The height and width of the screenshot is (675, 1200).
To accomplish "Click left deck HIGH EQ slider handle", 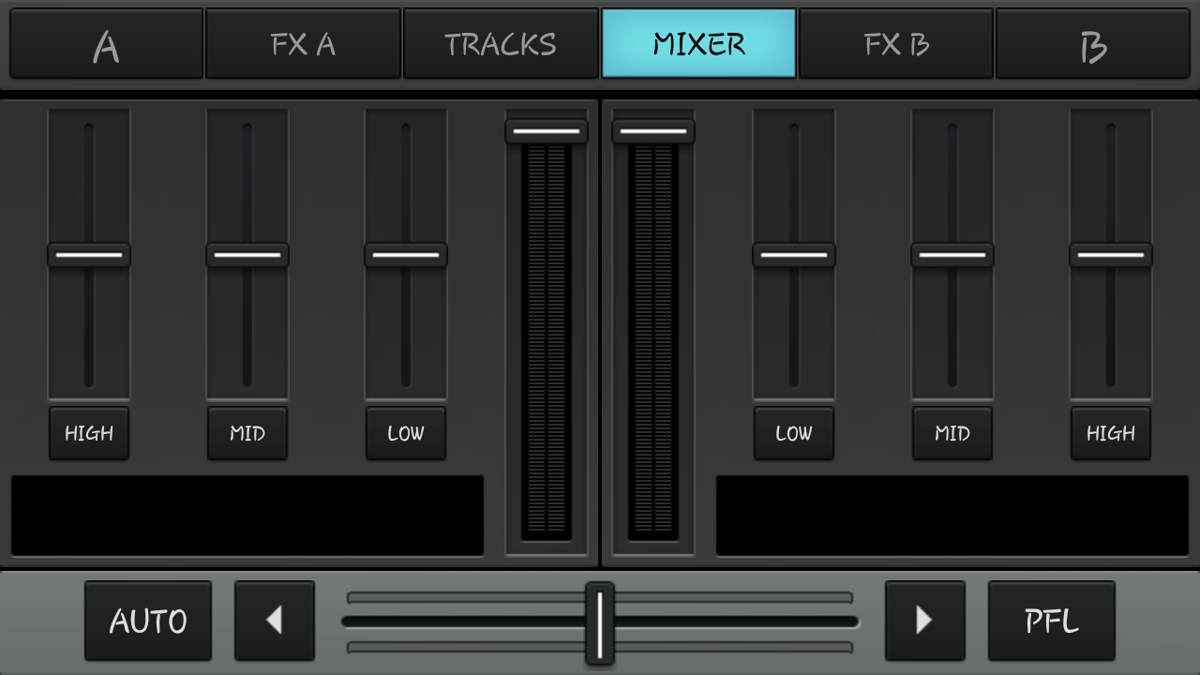I will pos(89,255).
